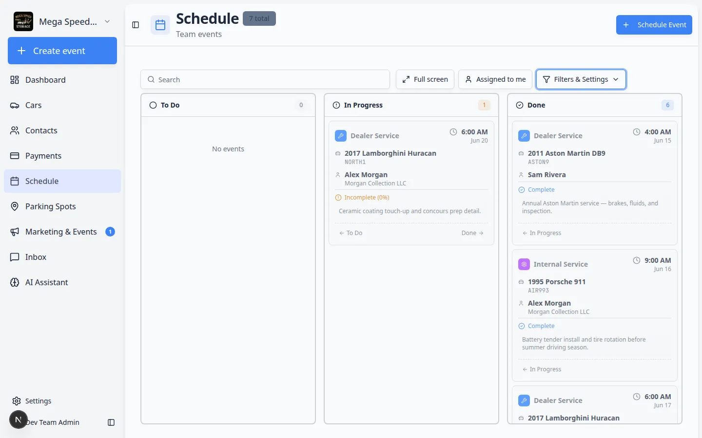Viewport: 702px width, 438px height.
Task: Click the car icon beside Cars
Action: (15, 105)
